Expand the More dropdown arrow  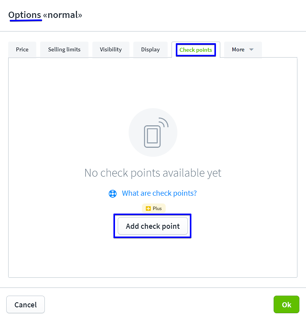pos(251,50)
